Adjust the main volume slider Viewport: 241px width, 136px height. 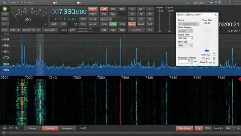tap(66, 3)
